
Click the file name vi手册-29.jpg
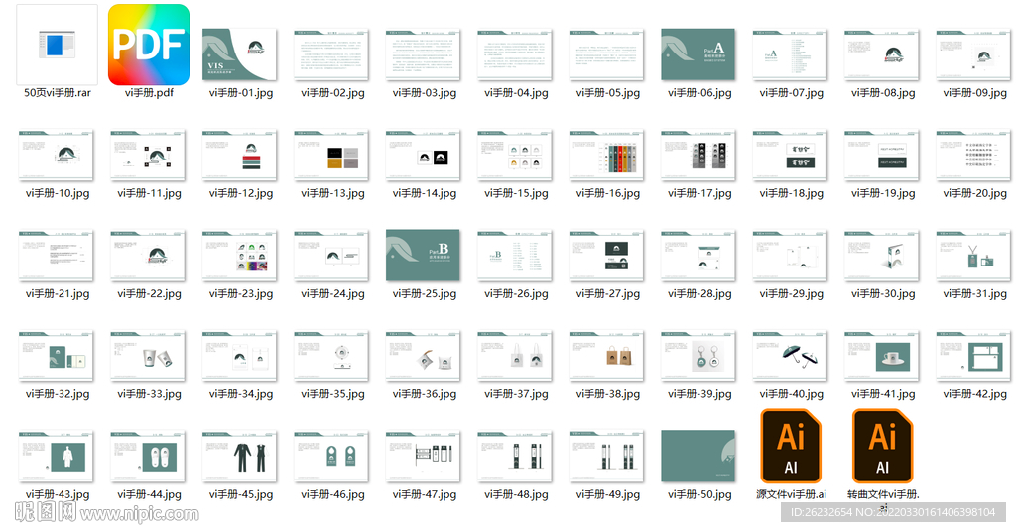click(x=791, y=293)
